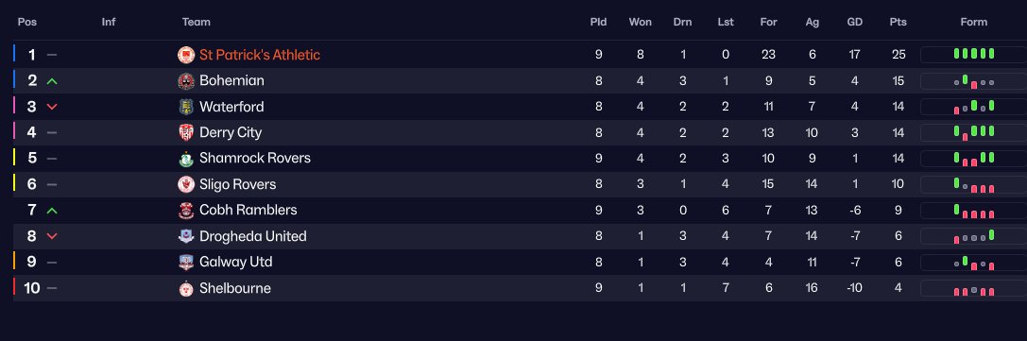Click the Bohemian club crest icon
Image resolution: width=1027 pixels, height=341 pixels.
click(x=187, y=81)
